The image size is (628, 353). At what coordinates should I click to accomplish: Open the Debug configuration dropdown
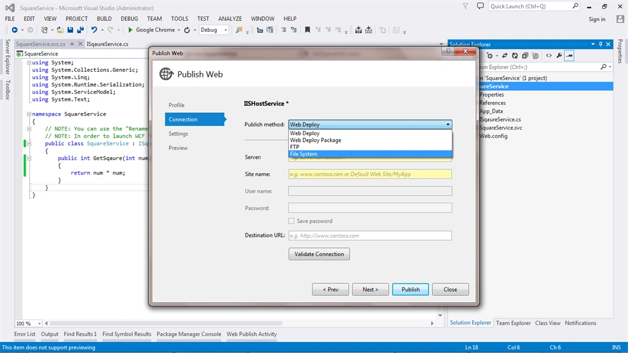point(214,30)
